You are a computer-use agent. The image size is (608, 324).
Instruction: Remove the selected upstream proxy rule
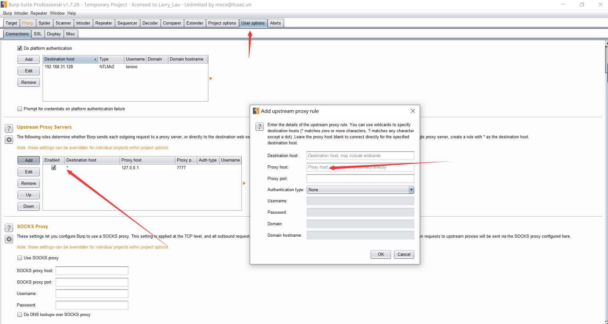(x=29, y=183)
